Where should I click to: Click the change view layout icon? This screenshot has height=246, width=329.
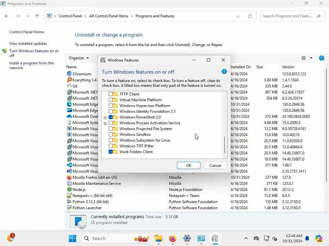pyautogui.click(x=303, y=58)
